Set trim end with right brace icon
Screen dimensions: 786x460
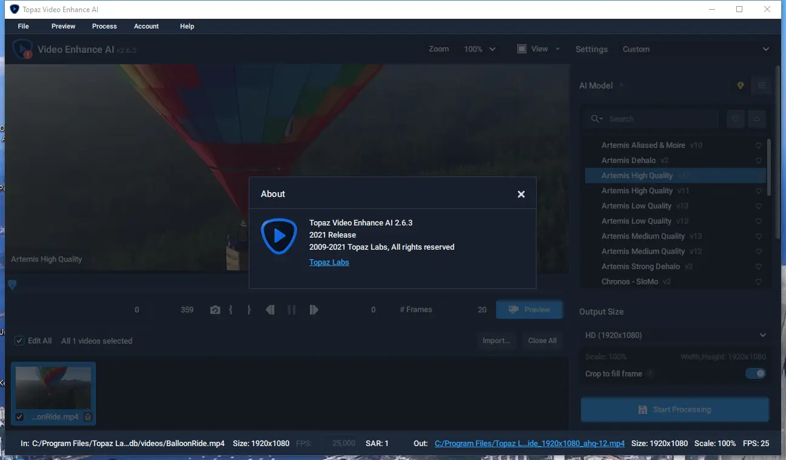pos(249,310)
